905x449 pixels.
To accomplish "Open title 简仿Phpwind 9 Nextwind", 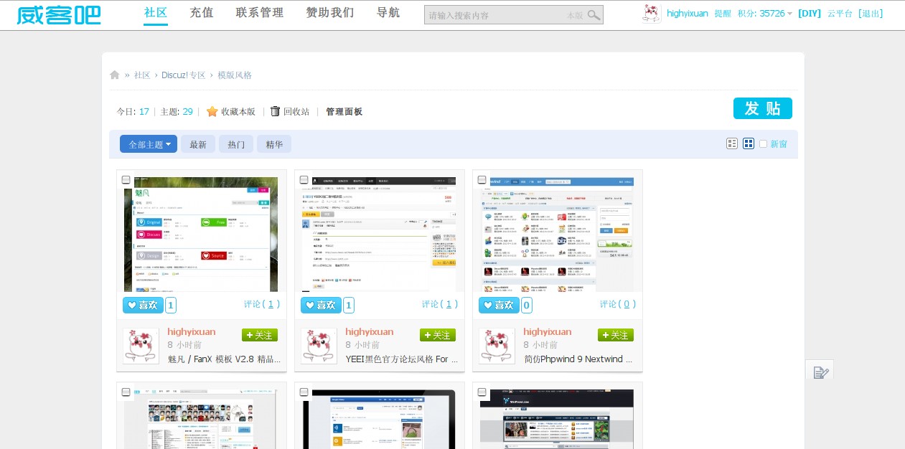I will (x=578, y=359).
